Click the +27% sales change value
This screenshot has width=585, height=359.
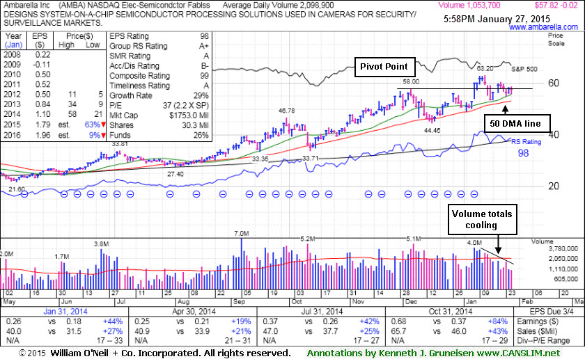[113, 331]
